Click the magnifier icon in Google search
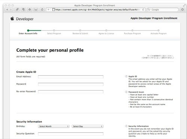Viewport: 187px width, 139px height. (x=149, y=10)
